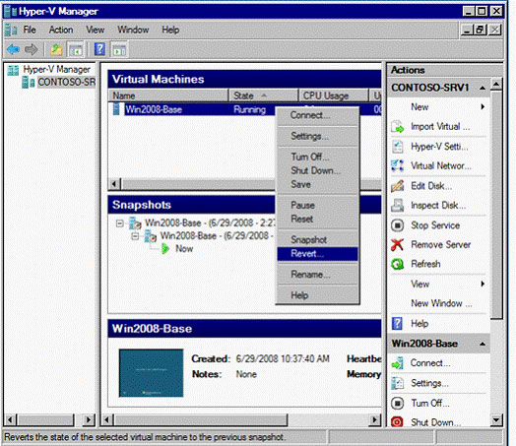Choose Shut Down... in the context menu
The image size is (516, 446).
click(x=317, y=170)
